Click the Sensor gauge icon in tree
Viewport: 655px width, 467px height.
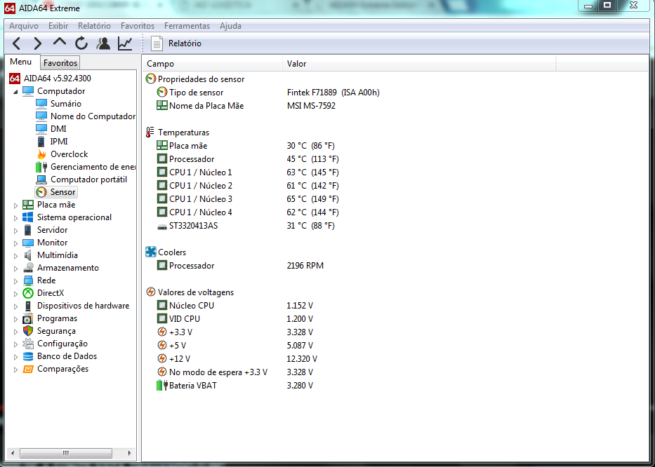coord(41,192)
